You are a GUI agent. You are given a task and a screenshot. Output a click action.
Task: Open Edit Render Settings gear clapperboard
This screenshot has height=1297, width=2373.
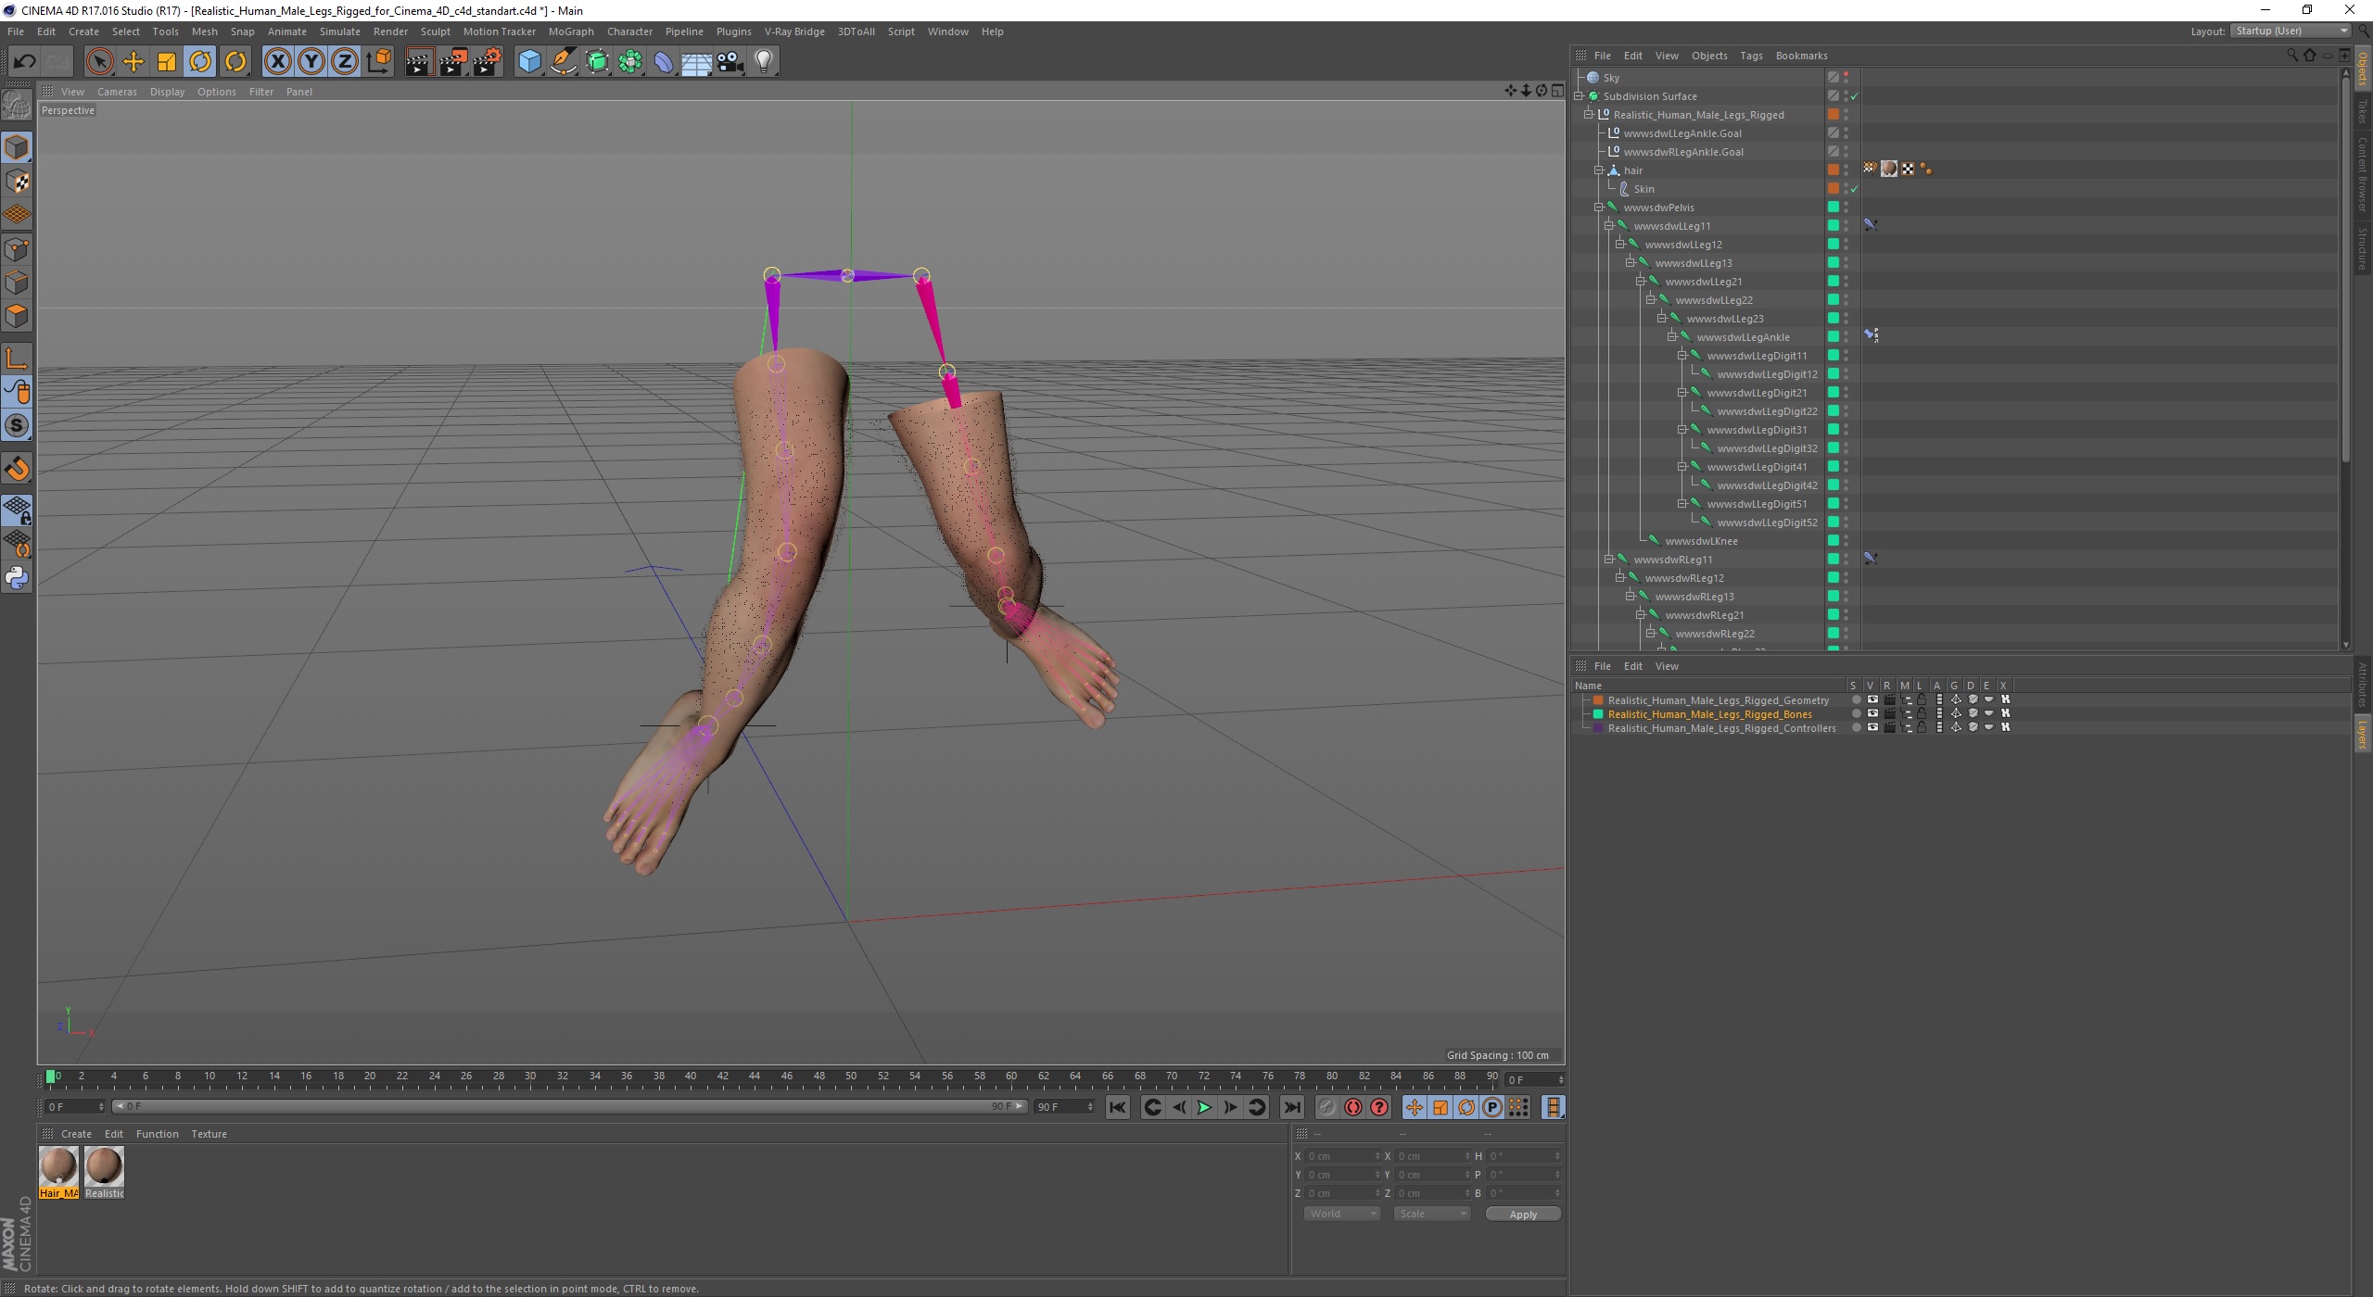[488, 62]
